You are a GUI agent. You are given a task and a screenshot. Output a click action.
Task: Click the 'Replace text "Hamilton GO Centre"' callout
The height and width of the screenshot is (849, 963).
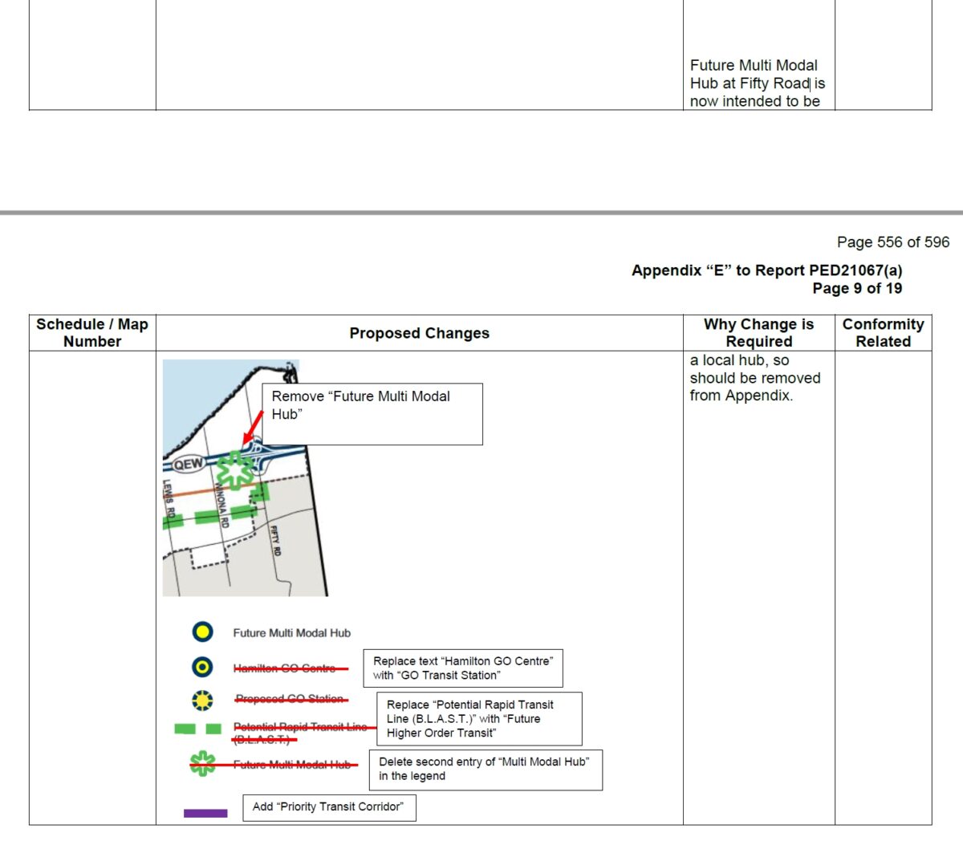(463, 668)
